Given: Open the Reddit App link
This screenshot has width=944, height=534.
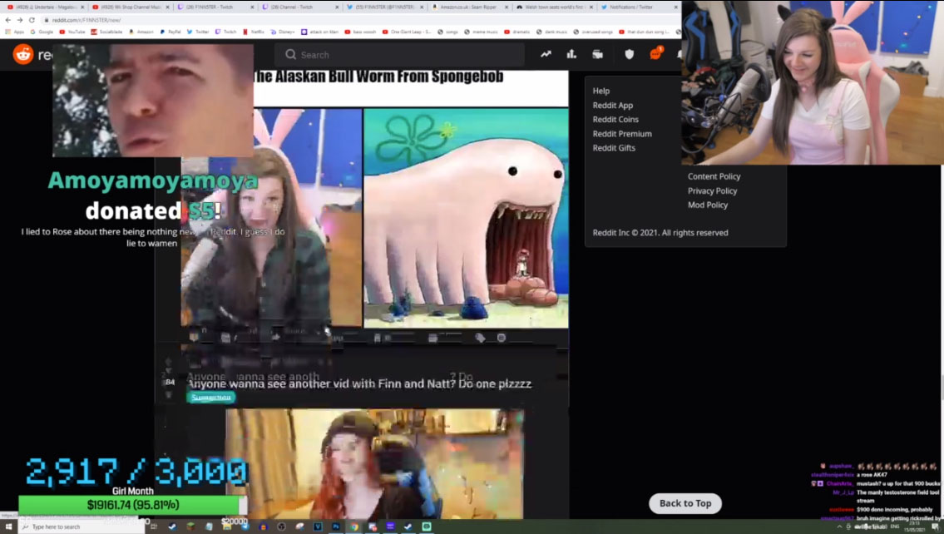Looking at the screenshot, I should tap(613, 106).
